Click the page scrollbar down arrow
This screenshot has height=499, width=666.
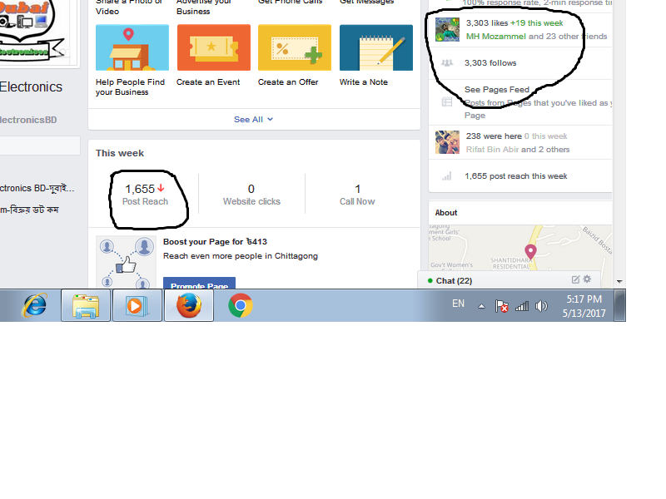(x=619, y=282)
